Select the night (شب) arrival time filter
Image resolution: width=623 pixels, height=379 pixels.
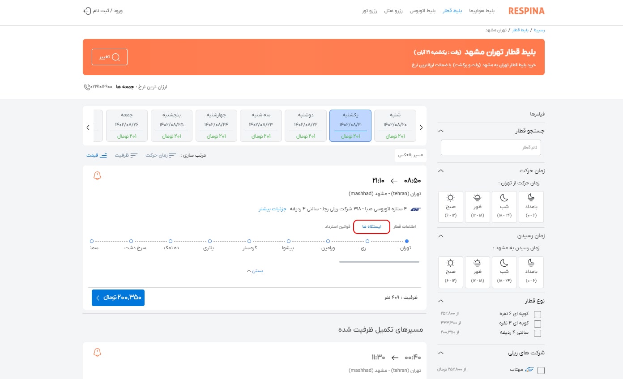504,272
